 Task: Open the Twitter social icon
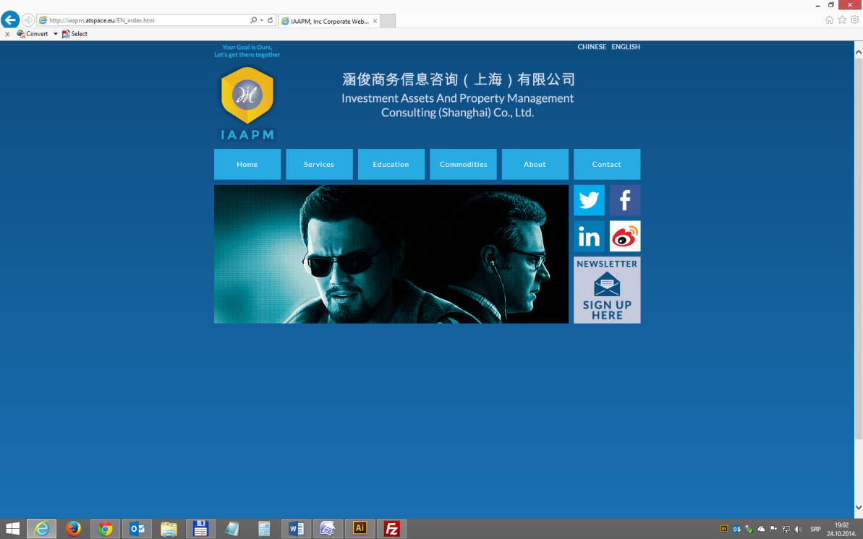coord(589,200)
